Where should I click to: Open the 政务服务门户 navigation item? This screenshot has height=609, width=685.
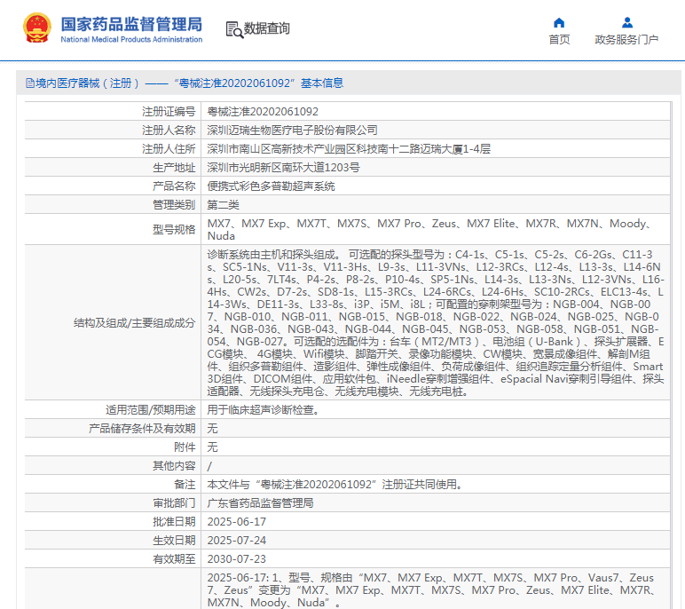coord(626,40)
